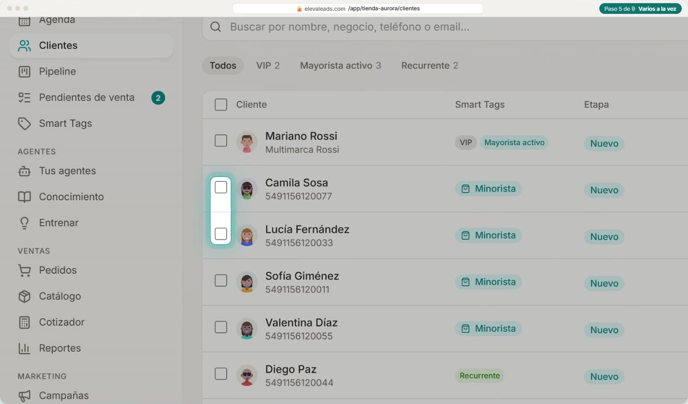Check the box for Diego Paz
Screen dimensions: 688x404
coord(221,374)
